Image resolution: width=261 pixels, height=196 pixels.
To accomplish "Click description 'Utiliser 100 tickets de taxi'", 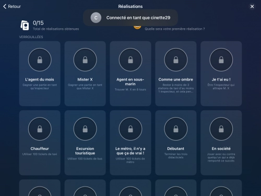I will pos(40,154).
